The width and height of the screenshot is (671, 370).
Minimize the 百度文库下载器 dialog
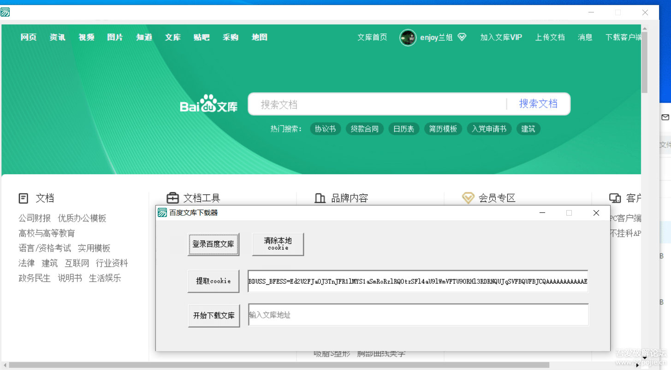[542, 213]
